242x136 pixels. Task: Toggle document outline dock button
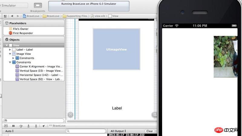70,115
